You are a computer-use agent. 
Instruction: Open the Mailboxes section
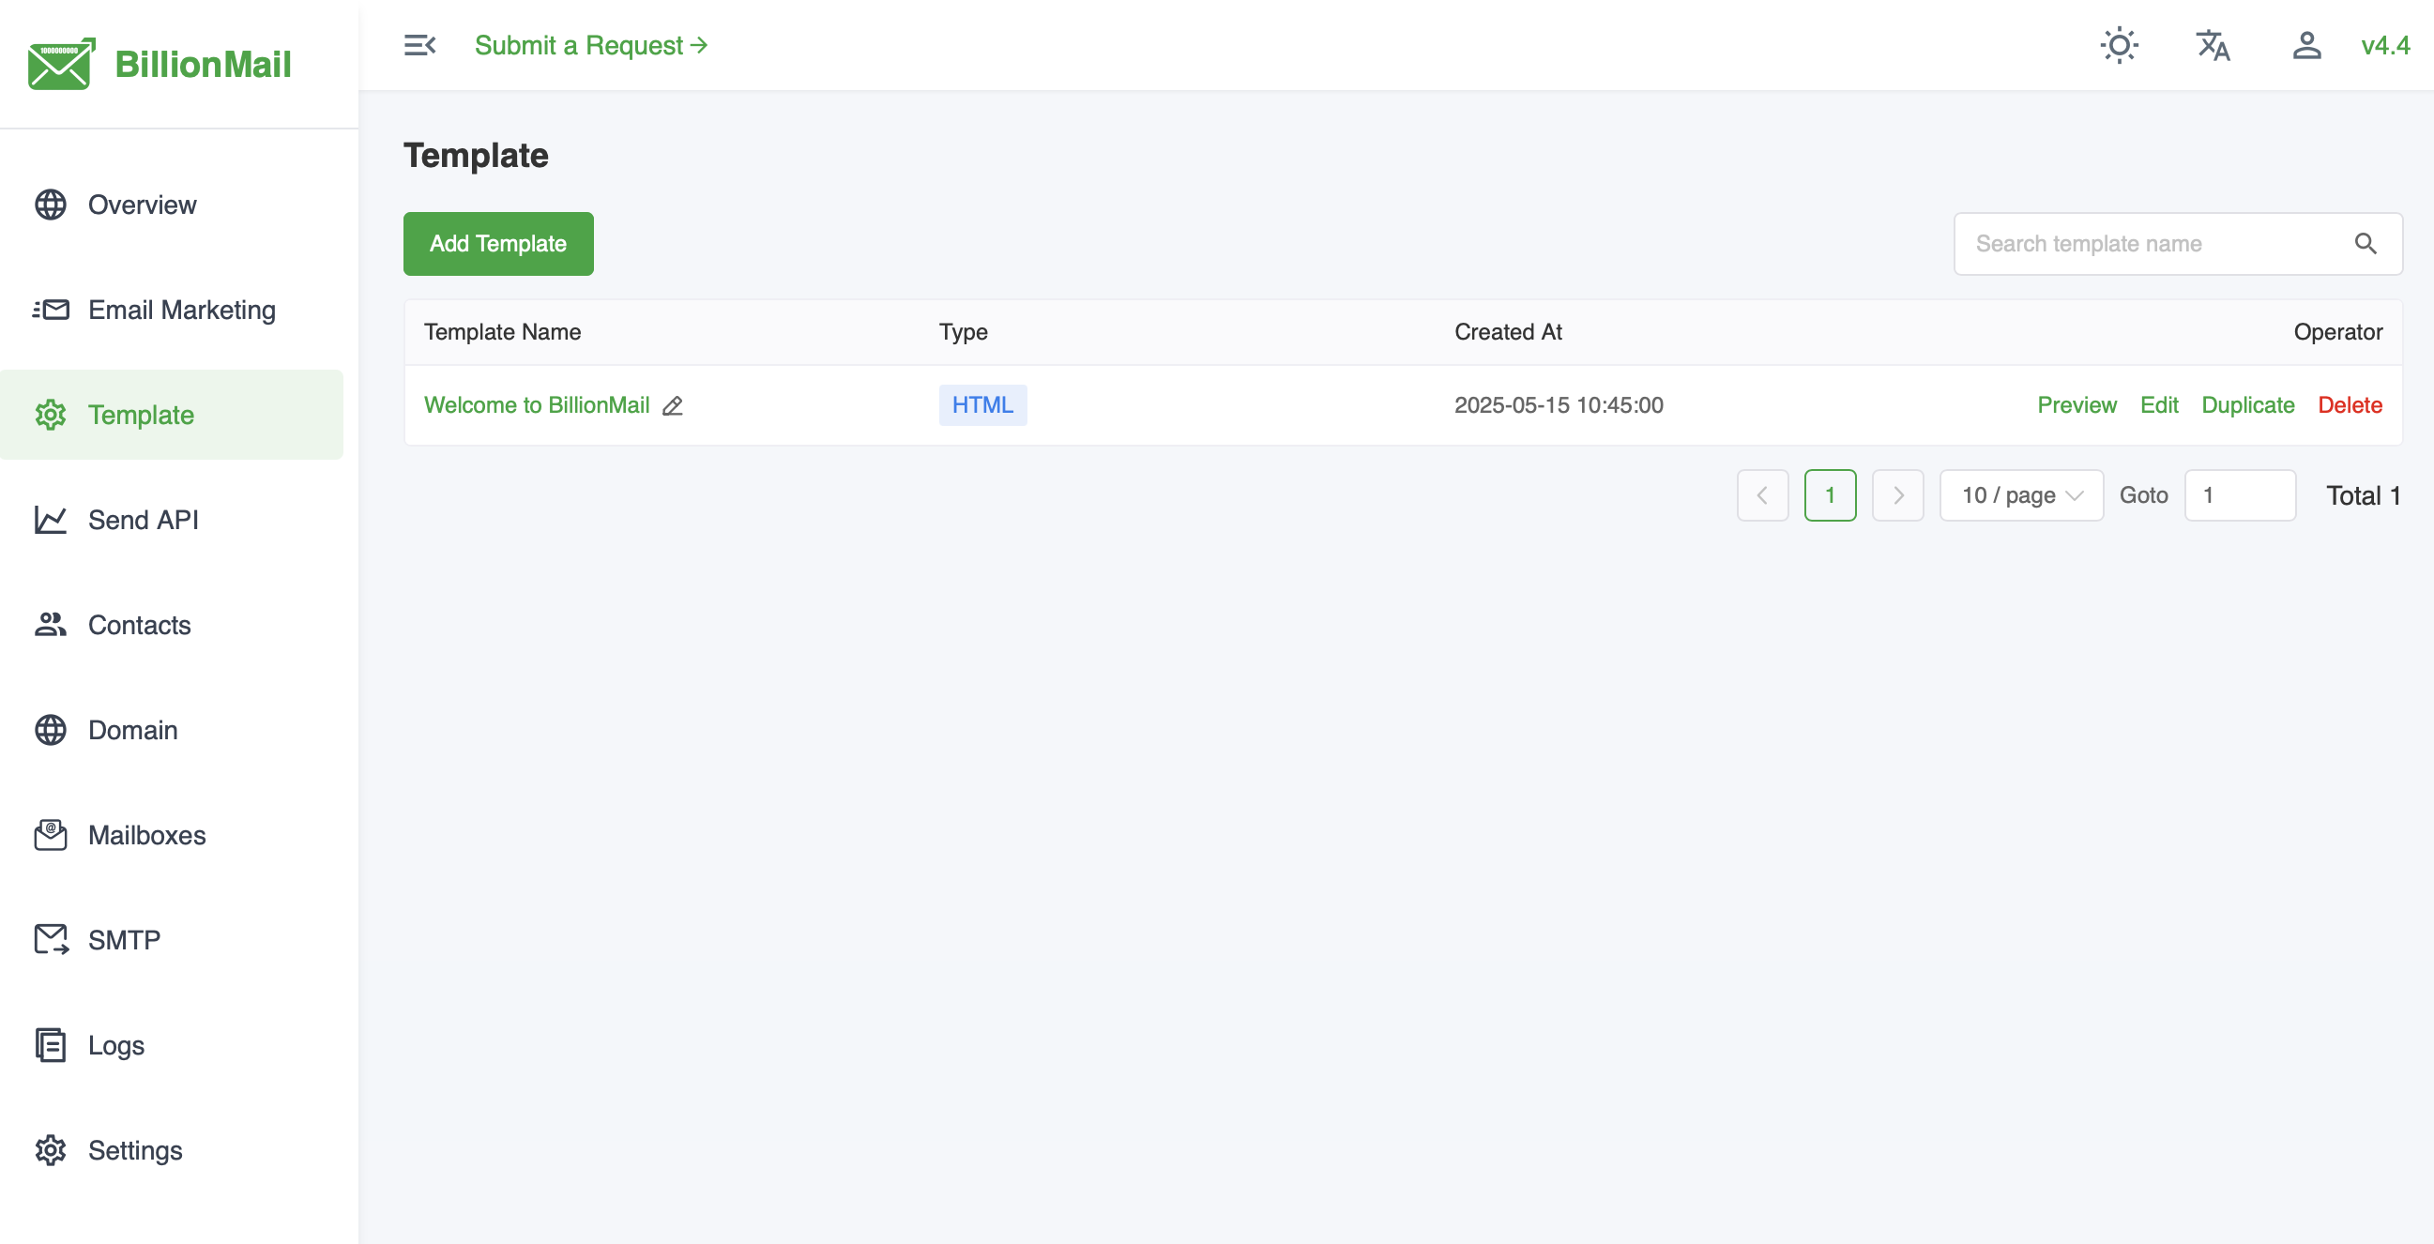point(147,835)
